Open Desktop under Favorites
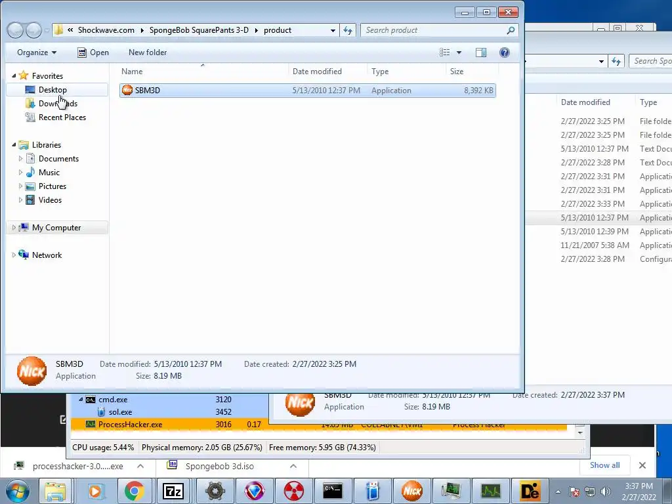The width and height of the screenshot is (672, 504). (52, 89)
